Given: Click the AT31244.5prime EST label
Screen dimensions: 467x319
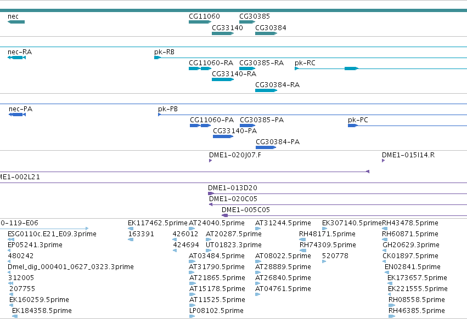Looking at the screenshot, I should (x=283, y=223).
